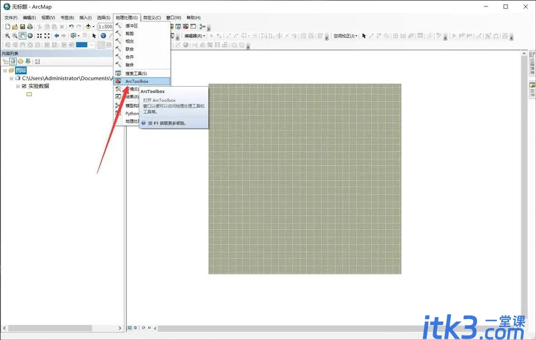Select the Zoom Out tool
This screenshot has width=536, height=340.
pyautogui.click(x=14, y=35)
